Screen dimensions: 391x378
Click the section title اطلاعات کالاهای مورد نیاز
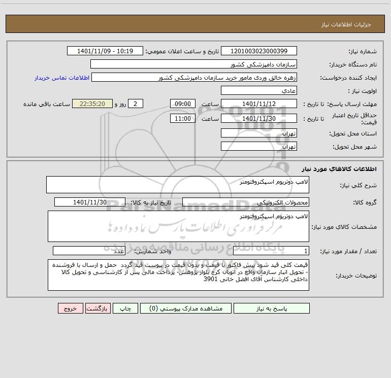339,169
